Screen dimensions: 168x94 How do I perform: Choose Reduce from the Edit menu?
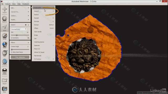pos(44,15)
